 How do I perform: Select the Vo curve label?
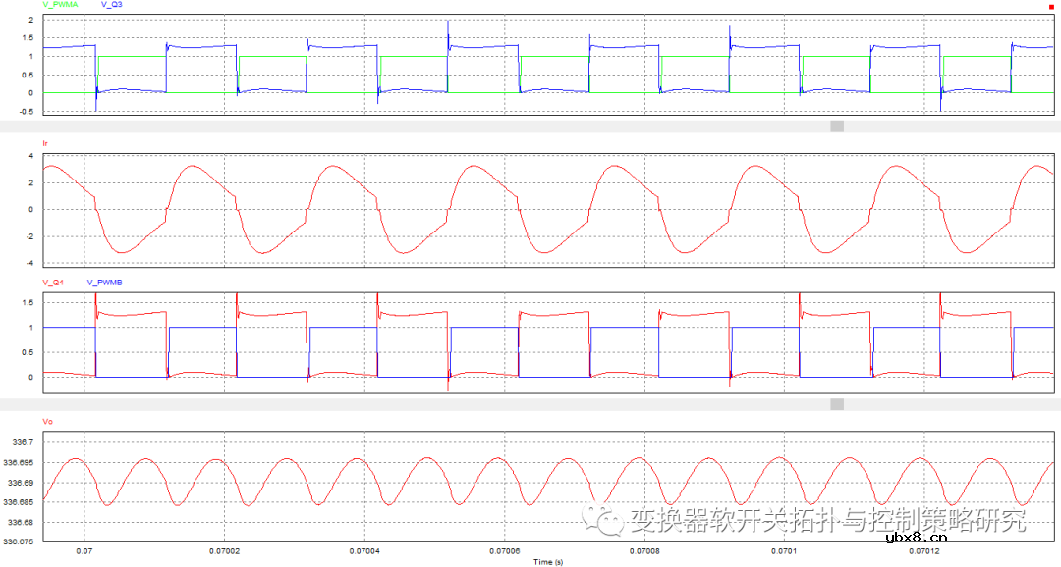tap(47, 420)
